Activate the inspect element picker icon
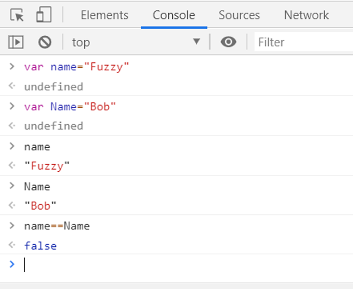This screenshot has height=289, width=353. pos(17,15)
